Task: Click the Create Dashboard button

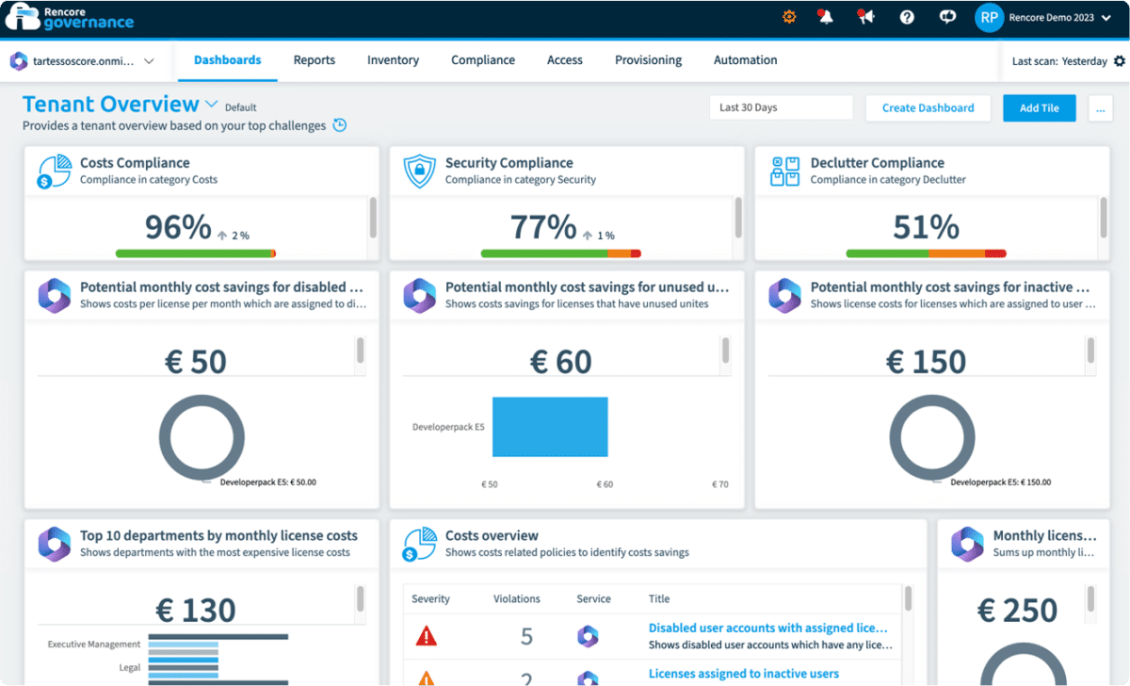Action: coord(928,107)
